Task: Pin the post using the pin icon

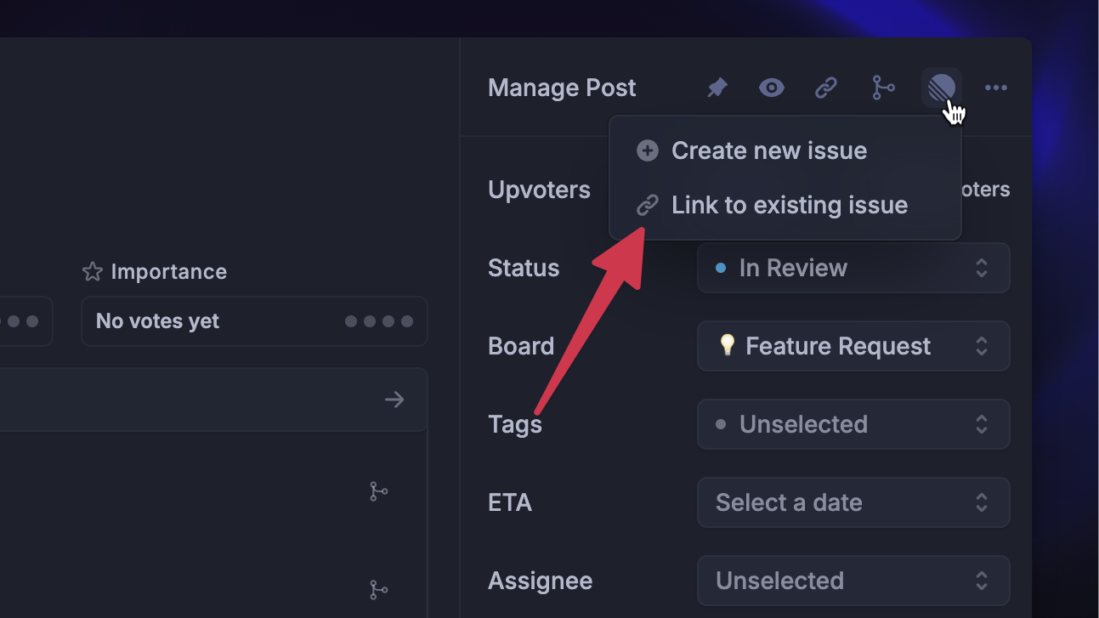Action: click(717, 88)
